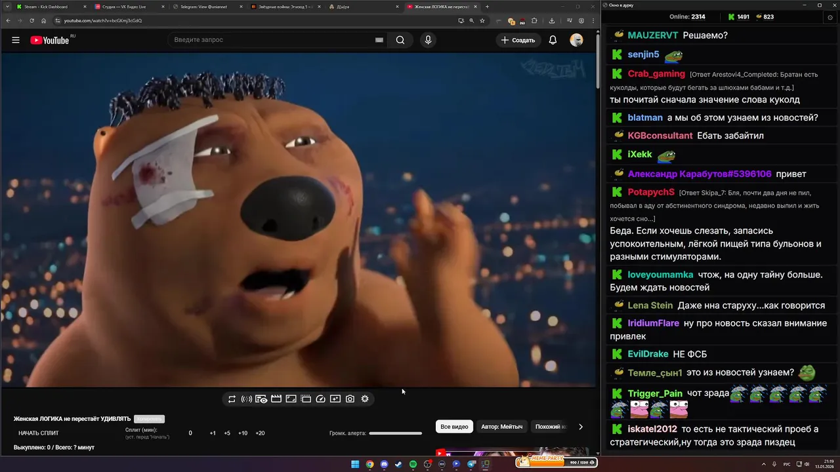Screen dimensions: 840x472
Task: Click the eye-list icon in the player toolbar
Action: click(x=261, y=399)
